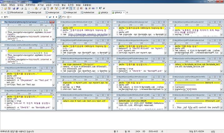Open the dropdown arrow beside the find checkbox icon
This screenshot has height=133, width=224.
[x=71, y=17]
